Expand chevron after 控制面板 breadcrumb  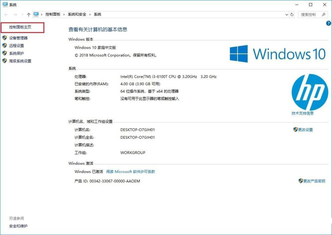(x=64, y=14)
